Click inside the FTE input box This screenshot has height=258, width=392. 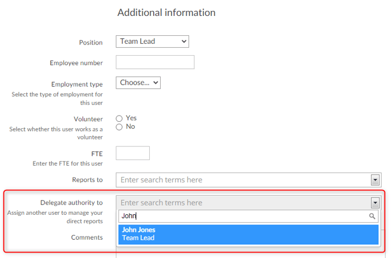click(x=133, y=153)
